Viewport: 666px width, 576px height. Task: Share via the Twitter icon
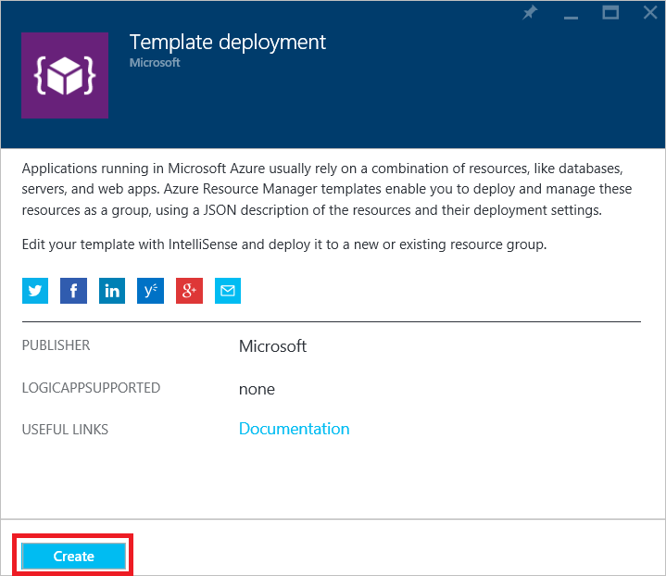pyautogui.click(x=35, y=291)
